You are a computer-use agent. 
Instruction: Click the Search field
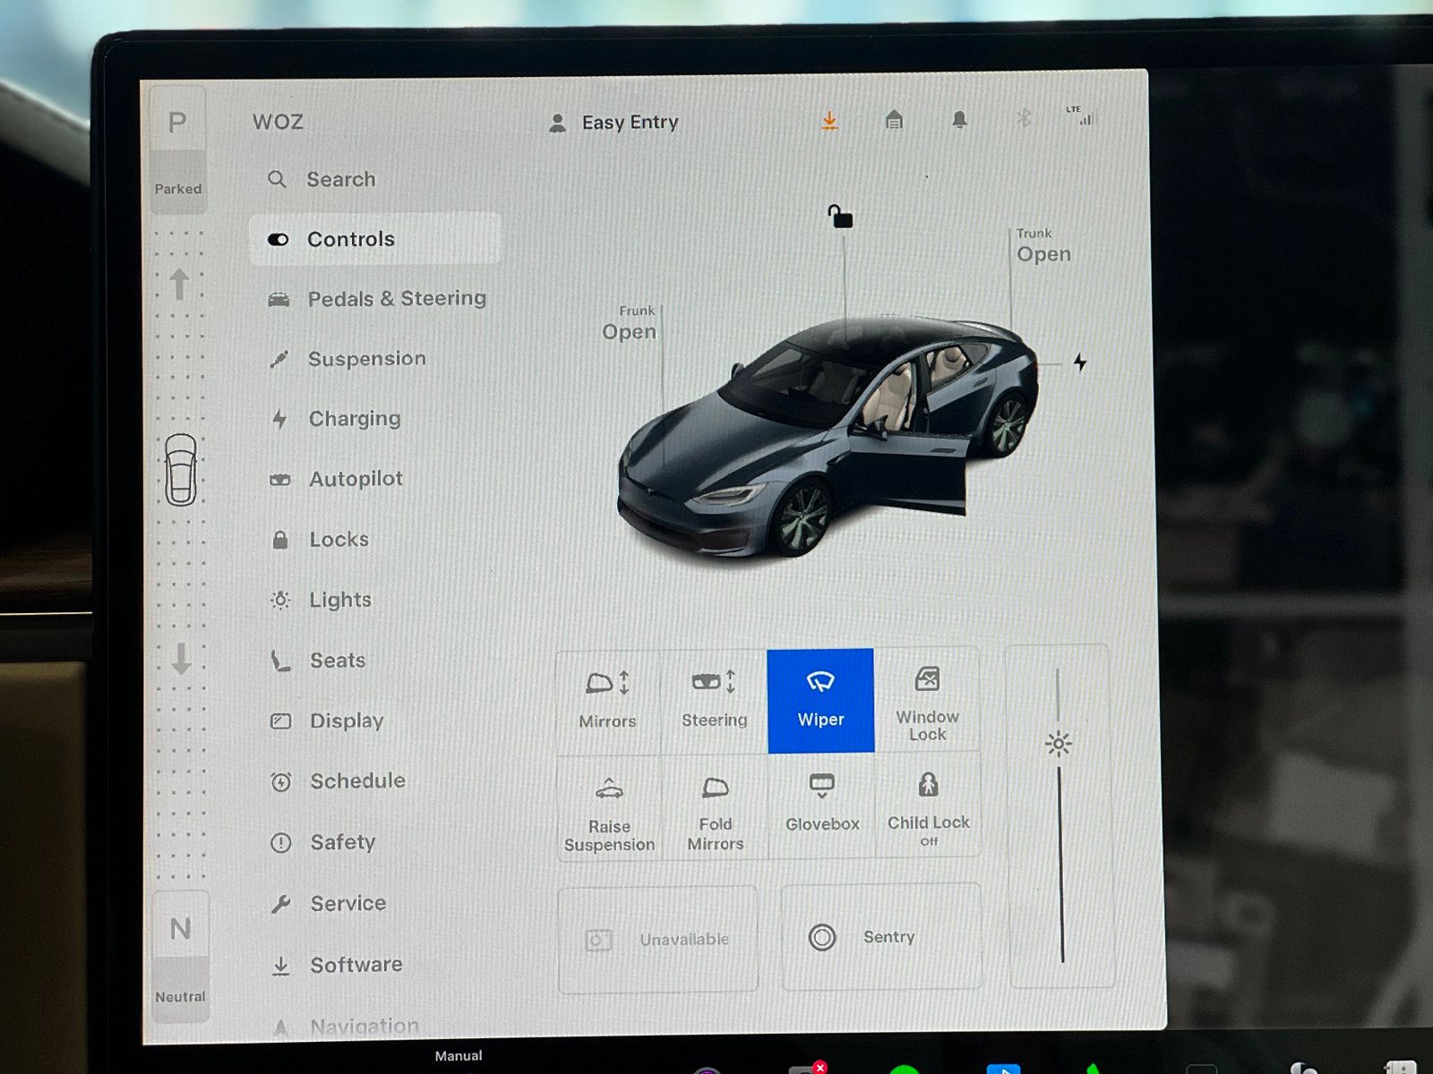click(340, 180)
